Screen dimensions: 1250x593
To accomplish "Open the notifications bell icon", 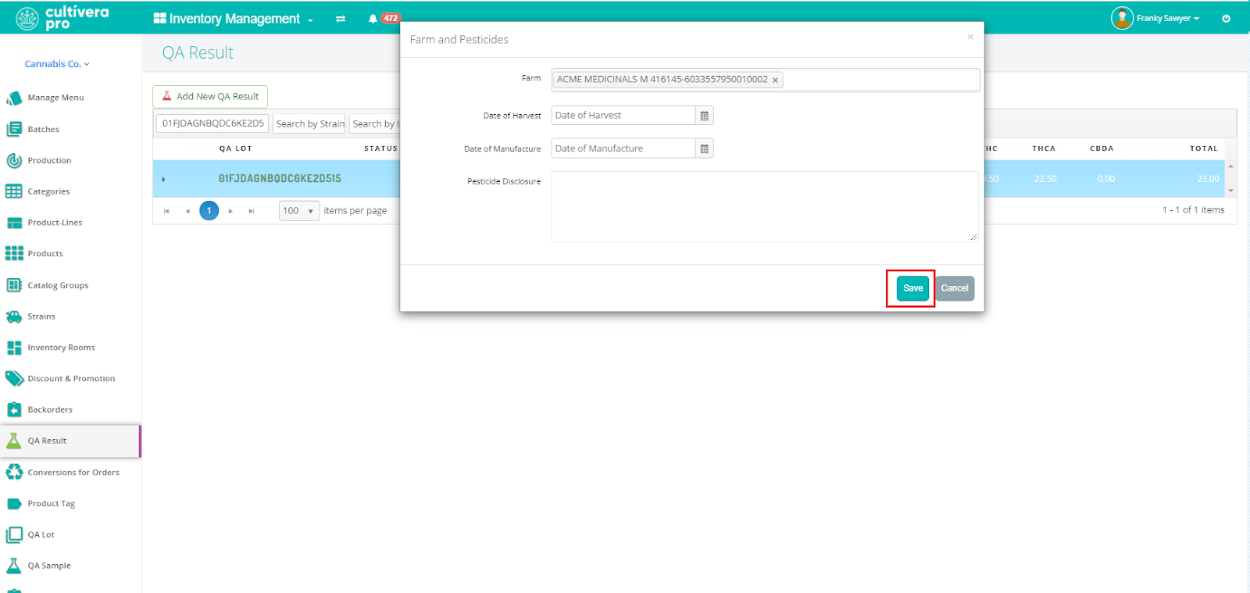I will point(373,19).
